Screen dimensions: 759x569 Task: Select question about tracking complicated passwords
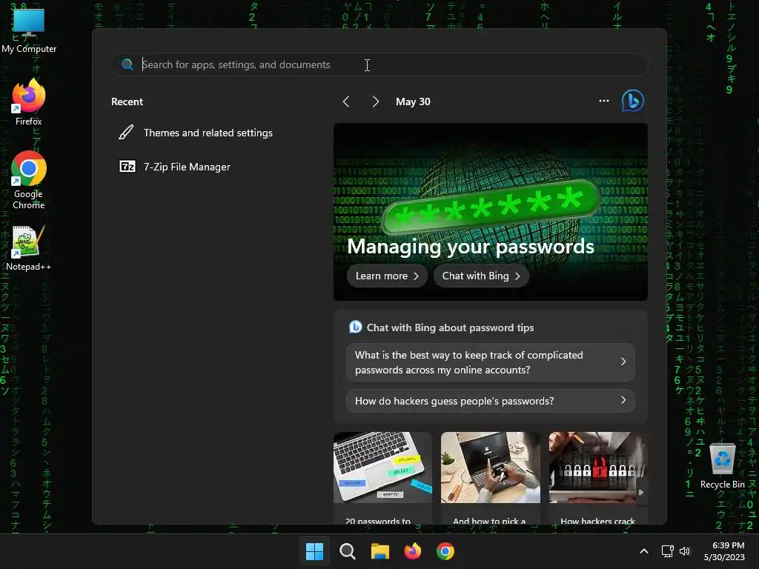(x=491, y=362)
